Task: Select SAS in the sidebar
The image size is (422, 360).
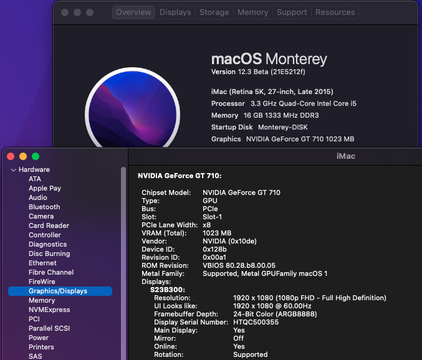Action: tap(36, 356)
